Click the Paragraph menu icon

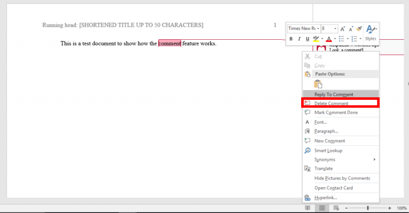pyautogui.click(x=307, y=131)
